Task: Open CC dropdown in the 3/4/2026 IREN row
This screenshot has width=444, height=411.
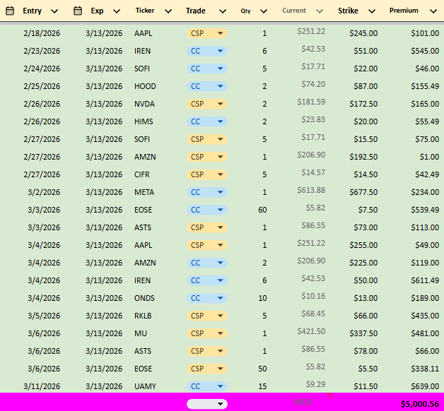Action: (207, 280)
